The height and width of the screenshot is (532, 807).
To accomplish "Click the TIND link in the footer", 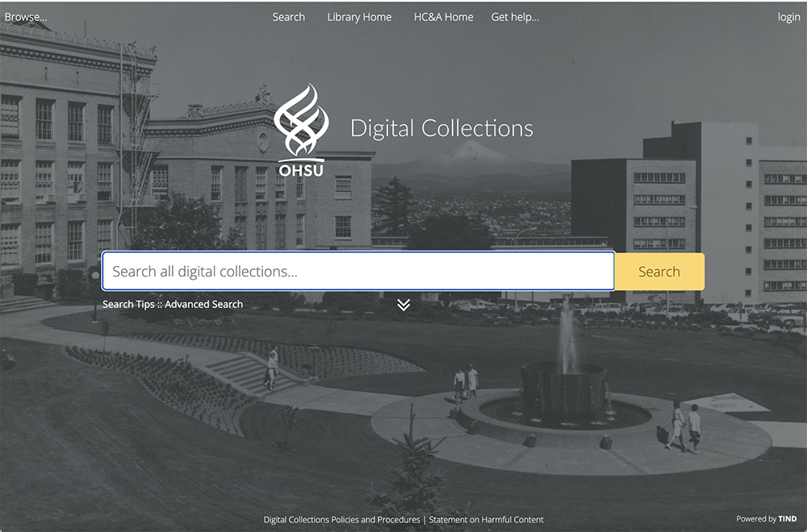I will point(787,519).
